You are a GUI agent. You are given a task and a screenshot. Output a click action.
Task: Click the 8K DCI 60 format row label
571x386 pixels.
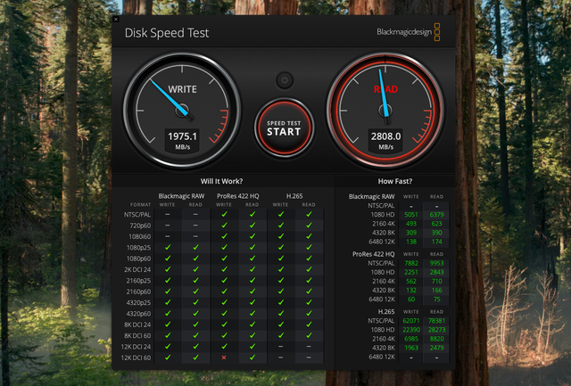click(x=137, y=336)
